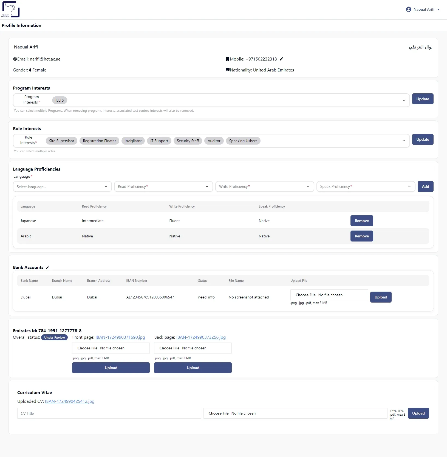
Task: Click the phone icon next to Mobile
Action: (228, 59)
